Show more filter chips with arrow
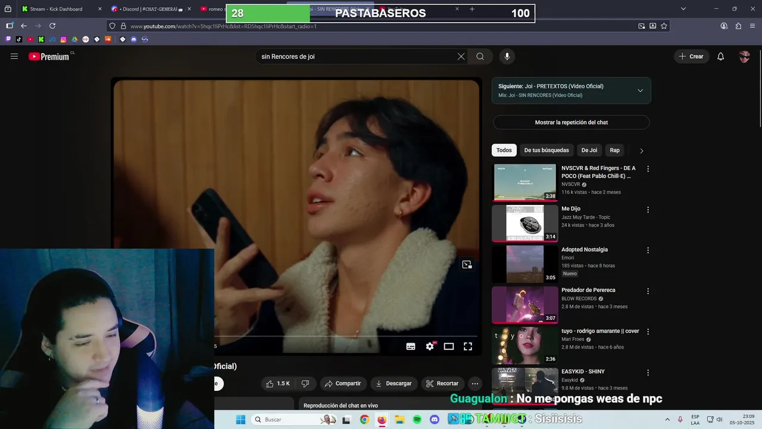Screen dimensions: 762x429 (641, 151)
